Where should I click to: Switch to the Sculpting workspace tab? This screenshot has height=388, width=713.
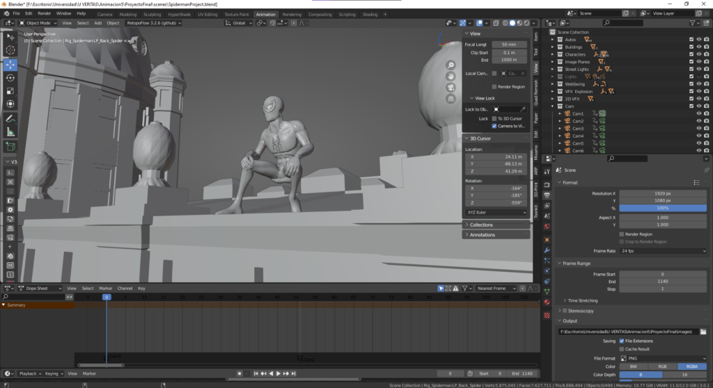pos(152,14)
